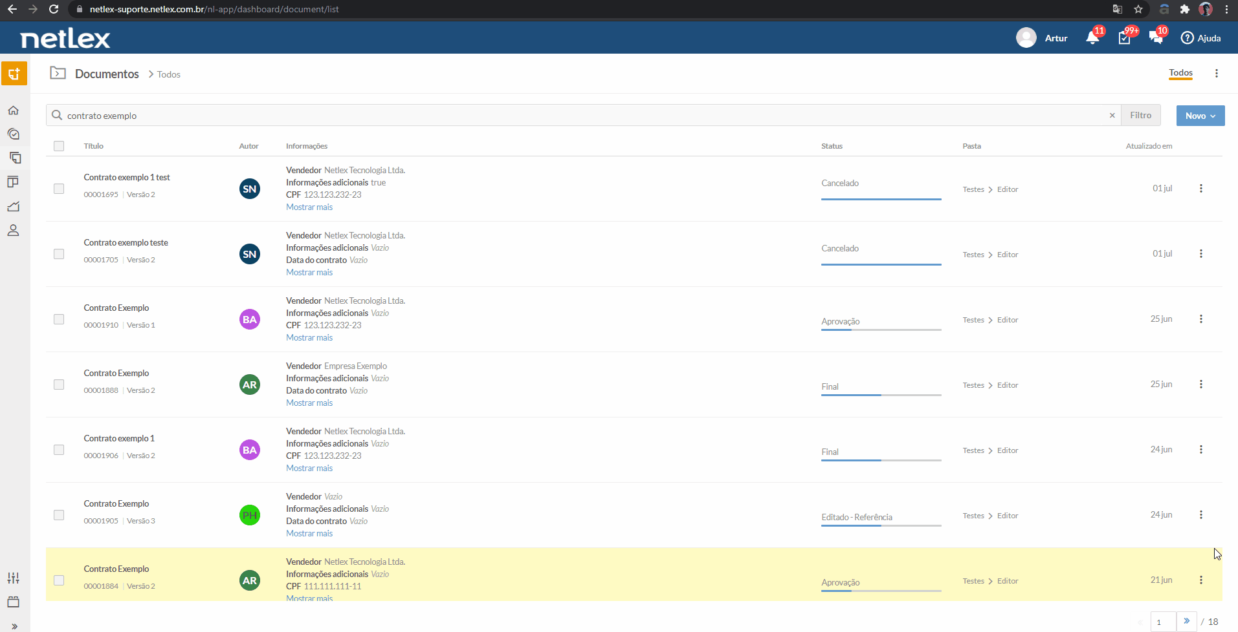Go to Home in the sidebar
The width and height of the screenshot is (1238, 632).
(x=14, y=111)
